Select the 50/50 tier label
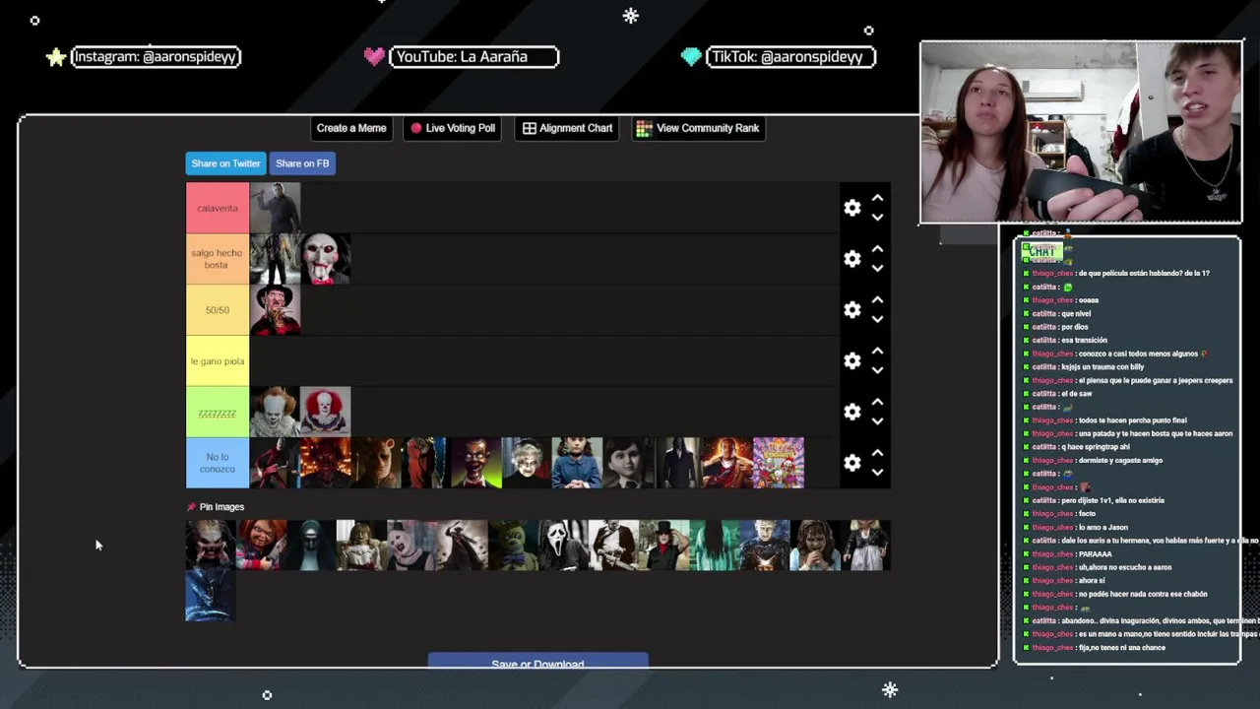 click(x=218, y=310)
